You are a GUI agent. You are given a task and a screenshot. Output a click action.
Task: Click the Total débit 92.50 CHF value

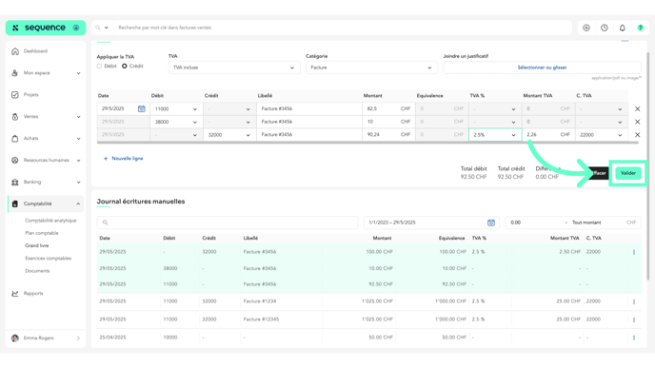point(474,177)
